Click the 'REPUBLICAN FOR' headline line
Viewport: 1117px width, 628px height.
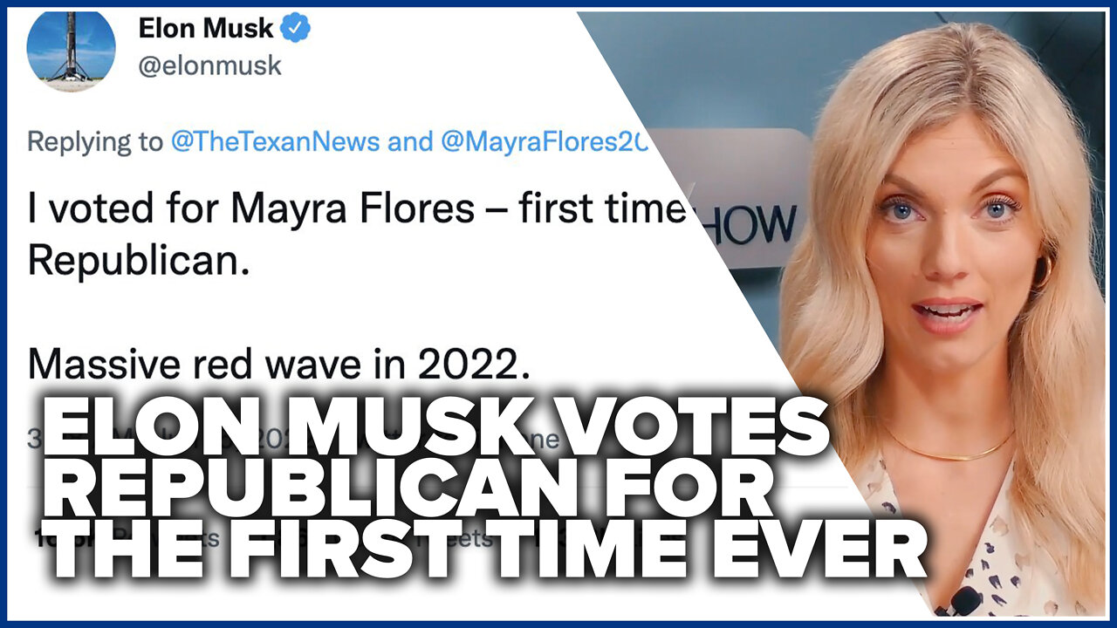coord(407,495)
